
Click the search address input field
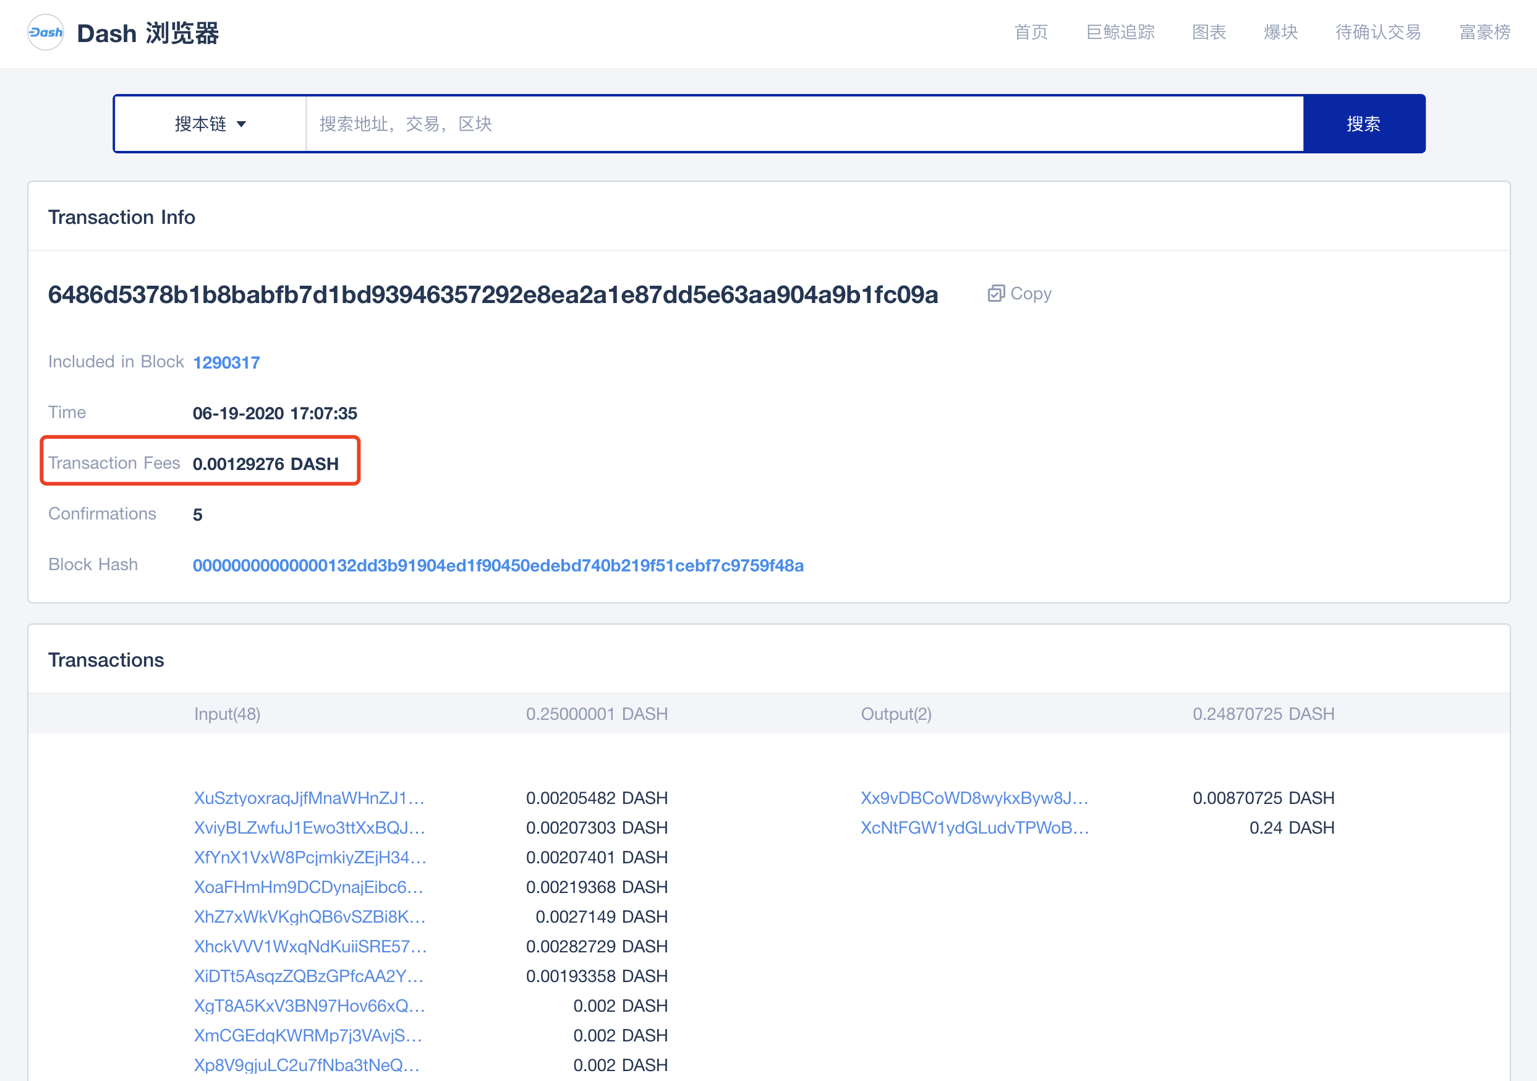[x=804, y=124]
